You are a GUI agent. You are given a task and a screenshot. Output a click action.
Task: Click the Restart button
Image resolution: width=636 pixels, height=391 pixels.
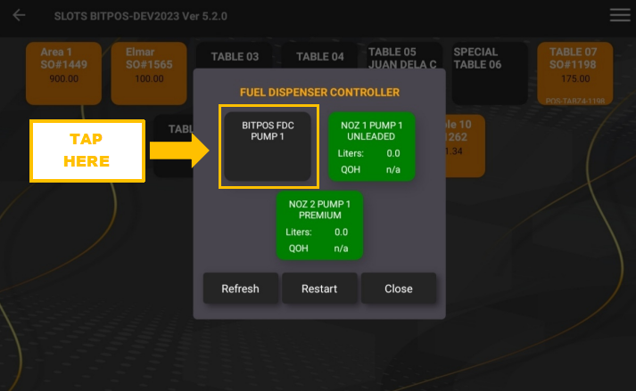tap(319, 289)
